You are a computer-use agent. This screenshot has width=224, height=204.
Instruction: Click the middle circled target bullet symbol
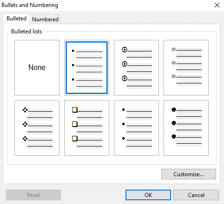click(125, 64)
